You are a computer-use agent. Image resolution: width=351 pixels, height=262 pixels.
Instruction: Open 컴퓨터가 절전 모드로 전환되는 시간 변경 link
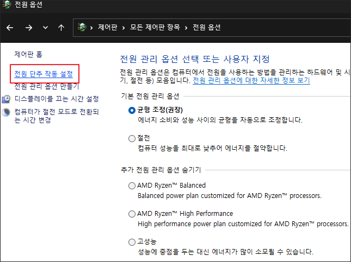tap(57, 116)
